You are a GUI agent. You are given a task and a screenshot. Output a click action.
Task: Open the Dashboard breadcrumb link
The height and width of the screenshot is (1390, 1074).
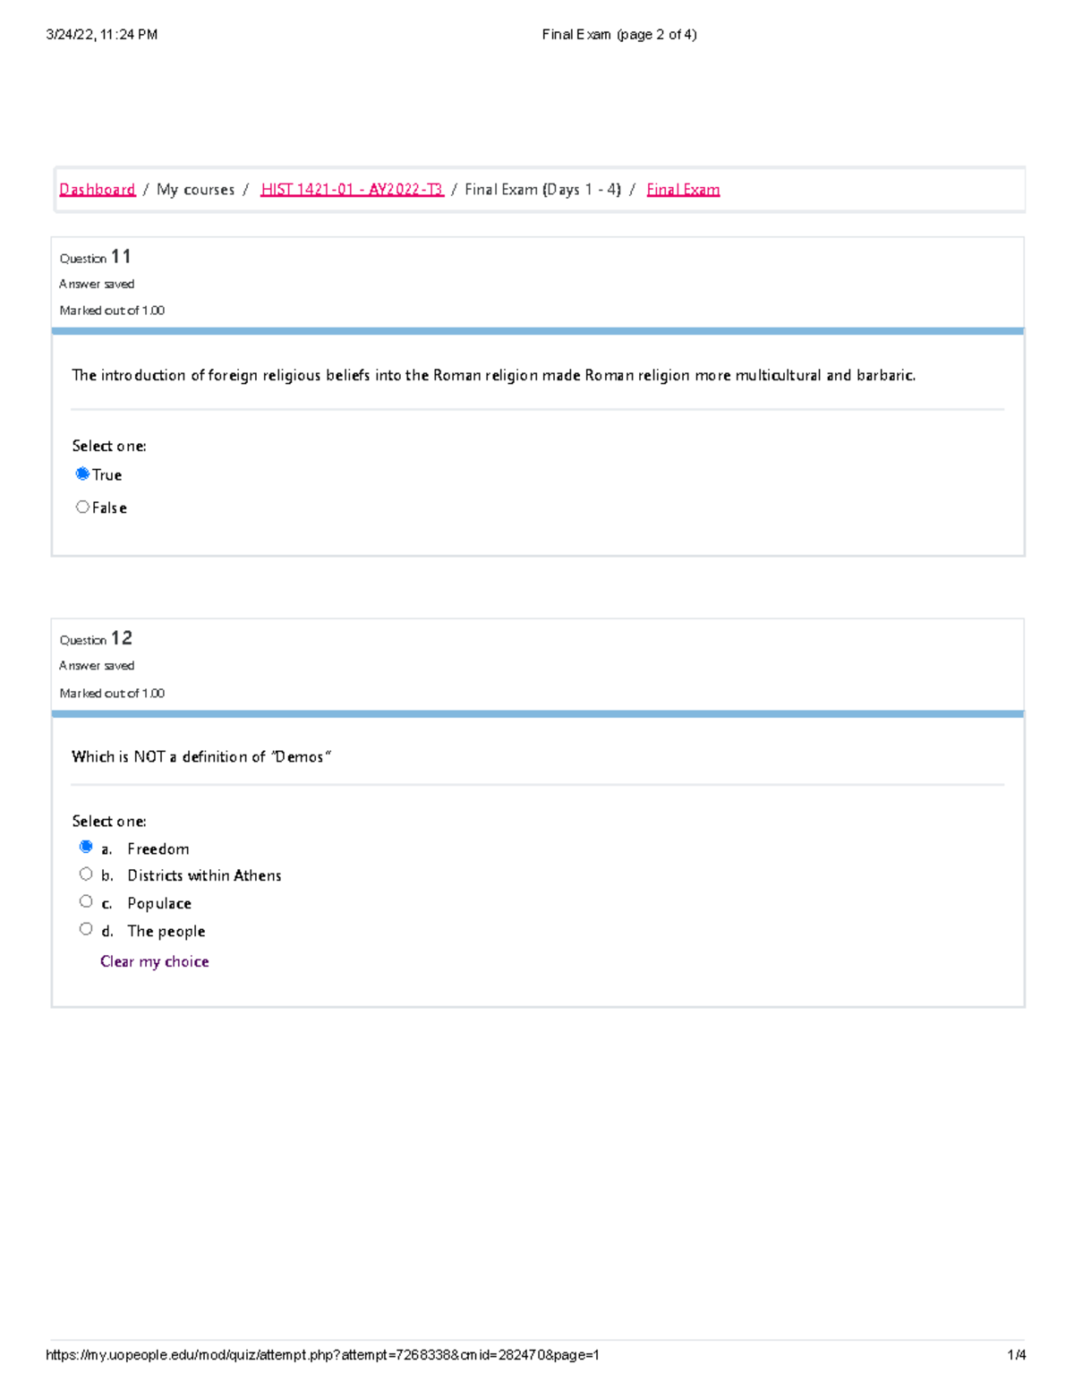point(97,190)
